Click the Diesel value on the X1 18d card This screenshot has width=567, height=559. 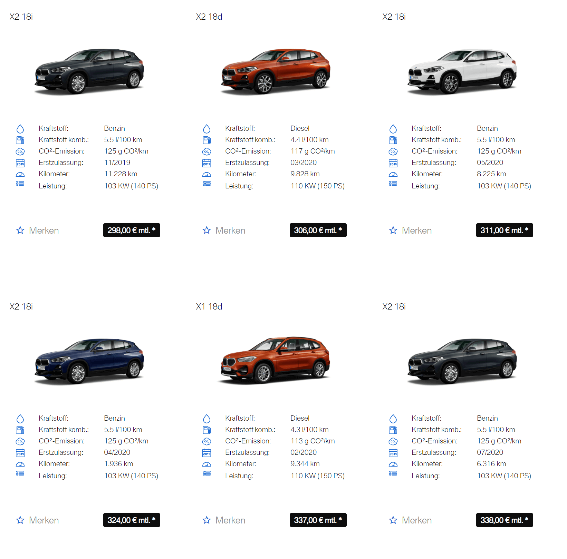click(300, 418)
